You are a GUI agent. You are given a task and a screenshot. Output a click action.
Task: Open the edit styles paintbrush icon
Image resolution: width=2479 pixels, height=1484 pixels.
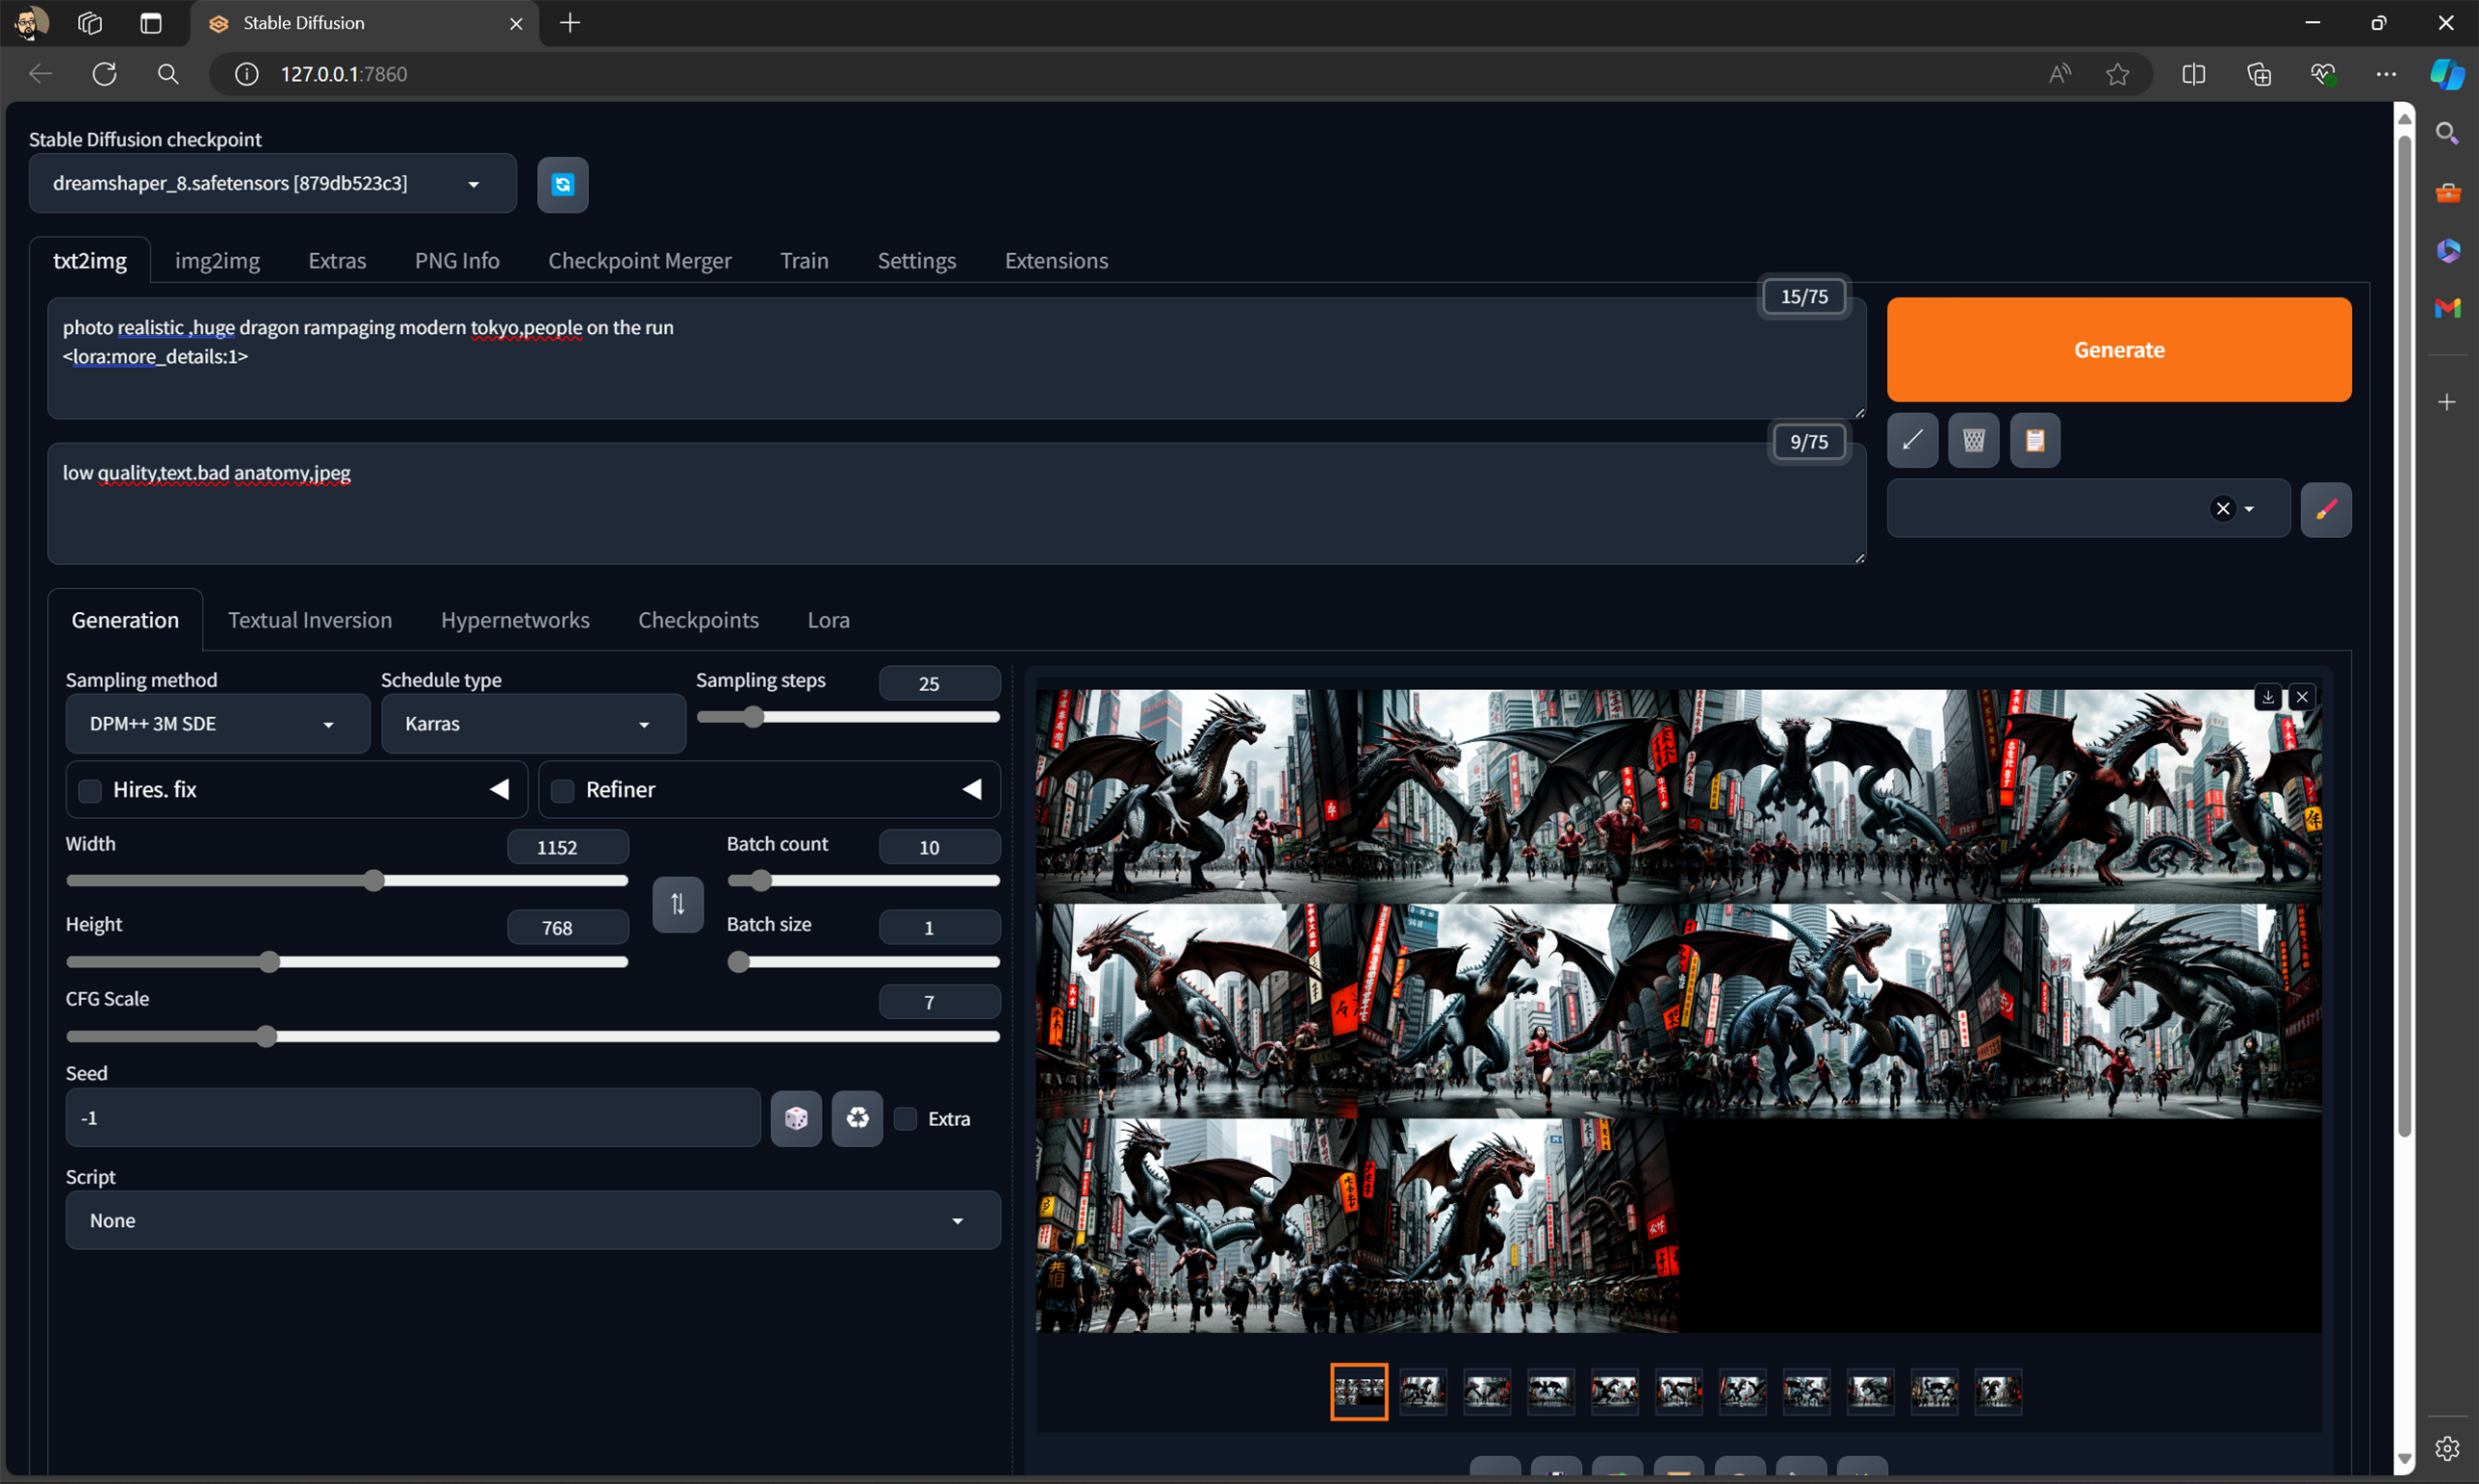pyautogui.click(x=2325, y=509)
